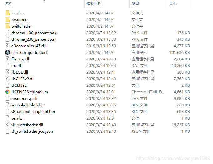The image size is (213, 164).
Task: Click the 2020/3/24 13:33 date cell
Action: point(101,39)
